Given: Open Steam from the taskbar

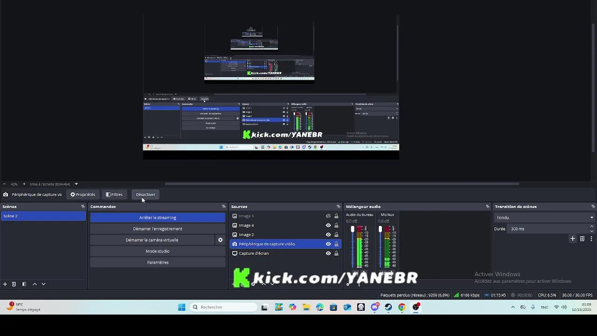Looking at the screenshot, I should [x=389, y=307].
